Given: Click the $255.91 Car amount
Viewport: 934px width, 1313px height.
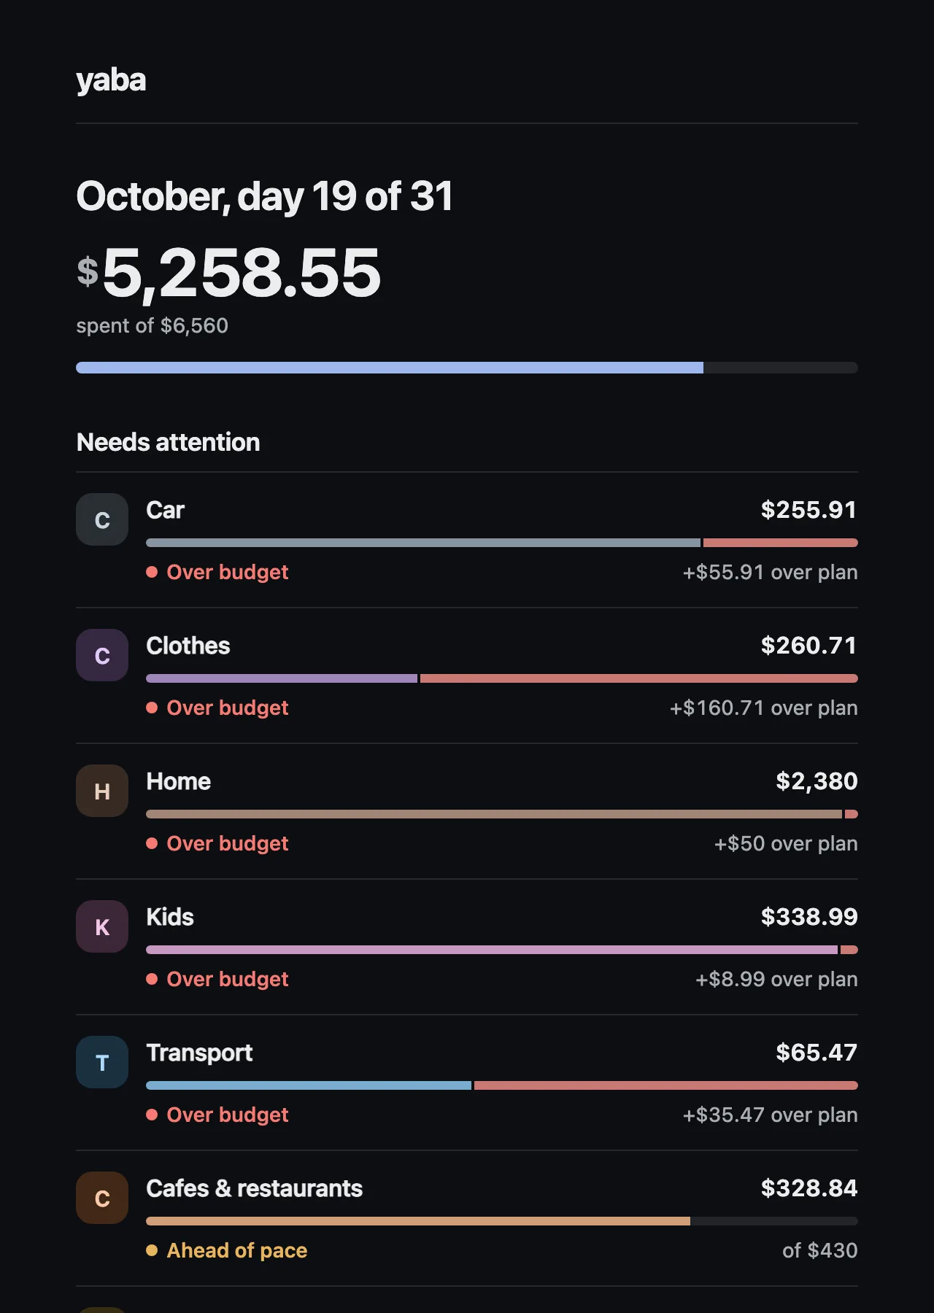Looking at the screenshot, I should coord(808,510).
